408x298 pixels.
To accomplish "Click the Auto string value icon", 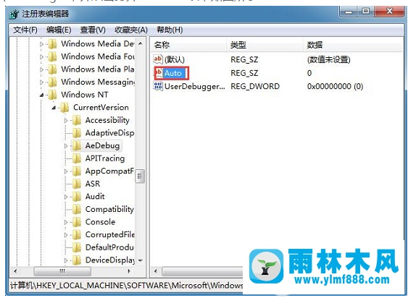I will 159,73.
